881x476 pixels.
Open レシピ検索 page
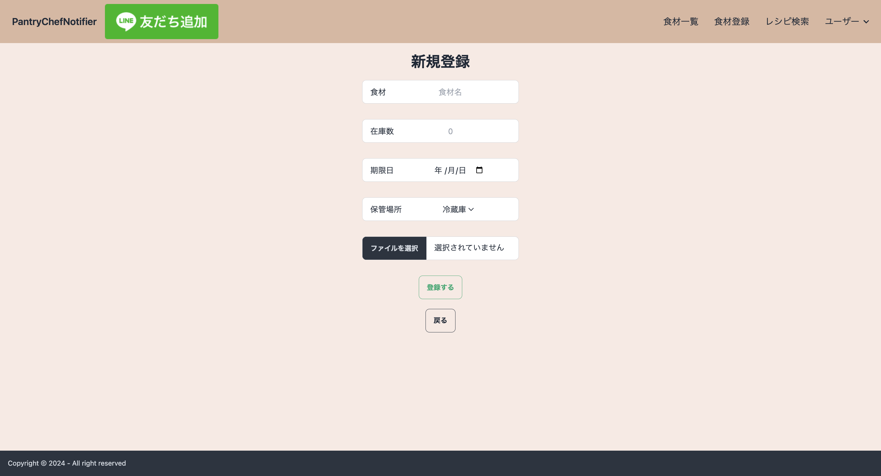pos(787,21)
